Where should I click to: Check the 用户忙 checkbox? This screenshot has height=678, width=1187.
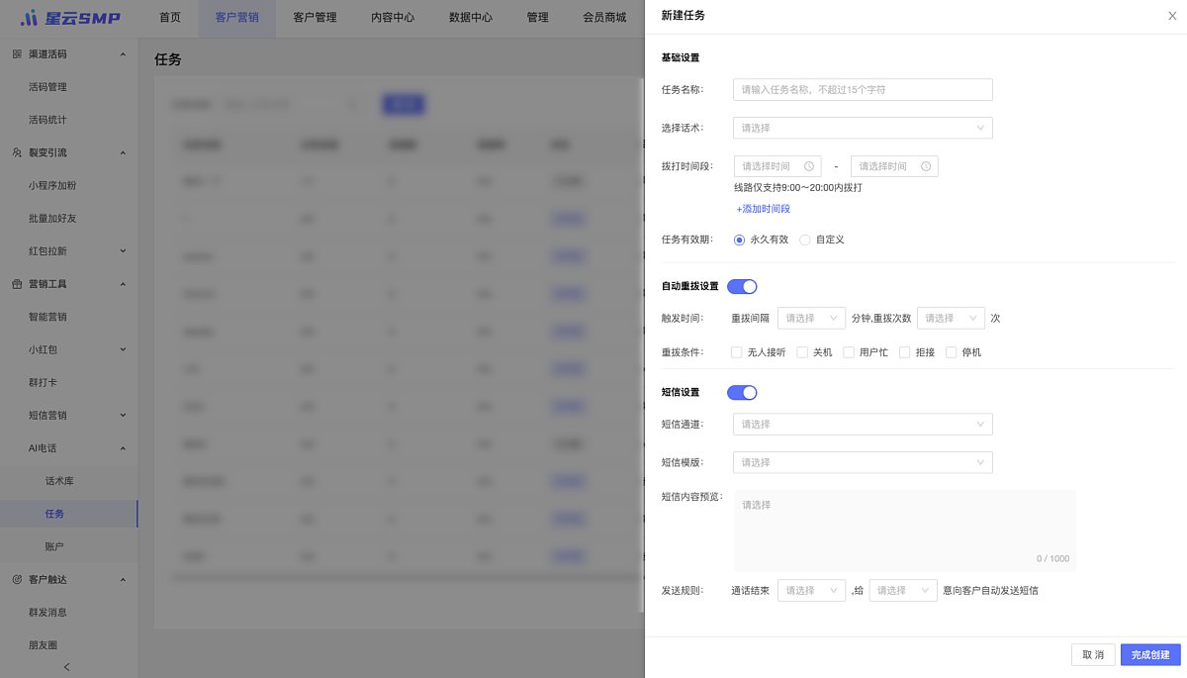(x=849, y=352)
